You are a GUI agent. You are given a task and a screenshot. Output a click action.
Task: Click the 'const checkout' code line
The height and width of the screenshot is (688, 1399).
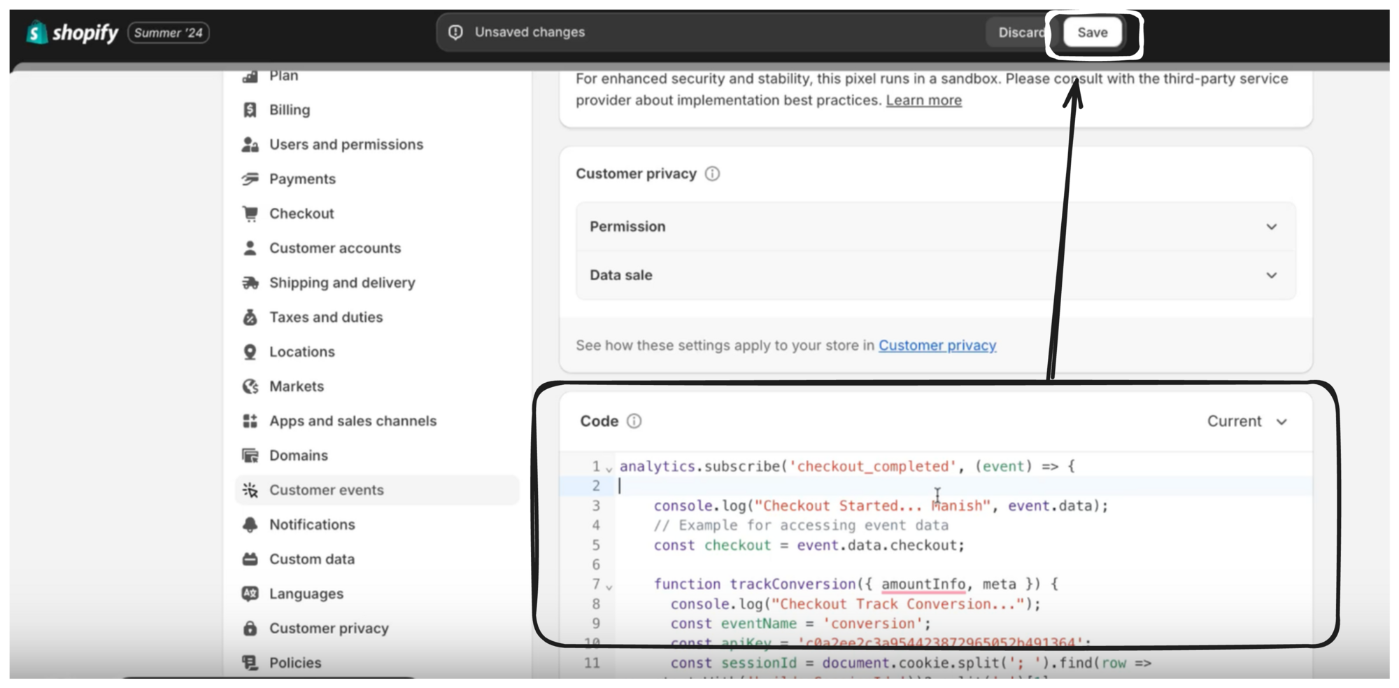(809, 545)
